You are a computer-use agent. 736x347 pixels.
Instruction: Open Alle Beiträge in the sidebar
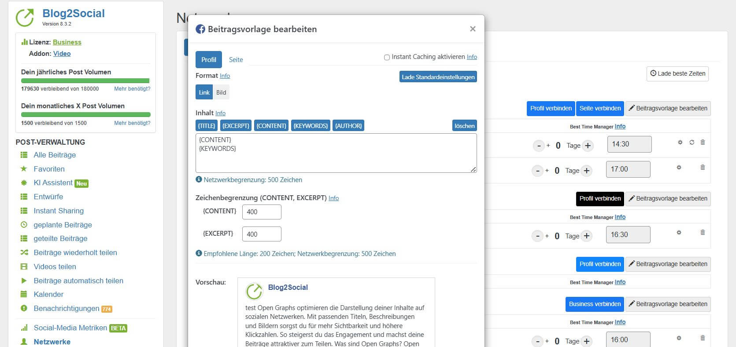55,155
